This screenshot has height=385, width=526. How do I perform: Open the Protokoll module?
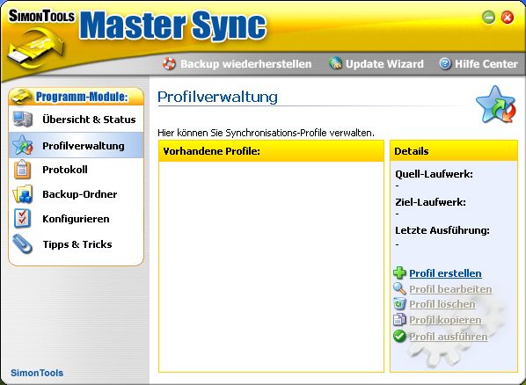[x=77, y=170]
